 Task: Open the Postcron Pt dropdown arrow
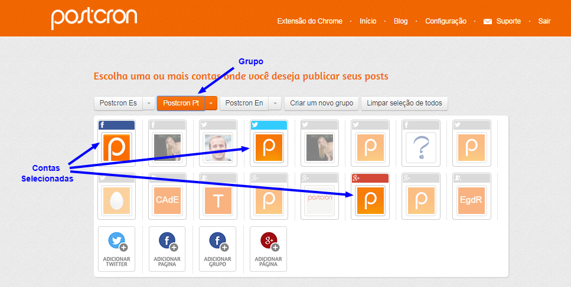[211, 103]
